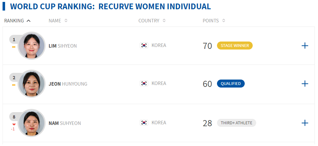Image resolution: width=318 pixels, height=146 pixels.
Task: Expand Nam Suhyeon's row with plus icon
Action: [x=305, y=123]
